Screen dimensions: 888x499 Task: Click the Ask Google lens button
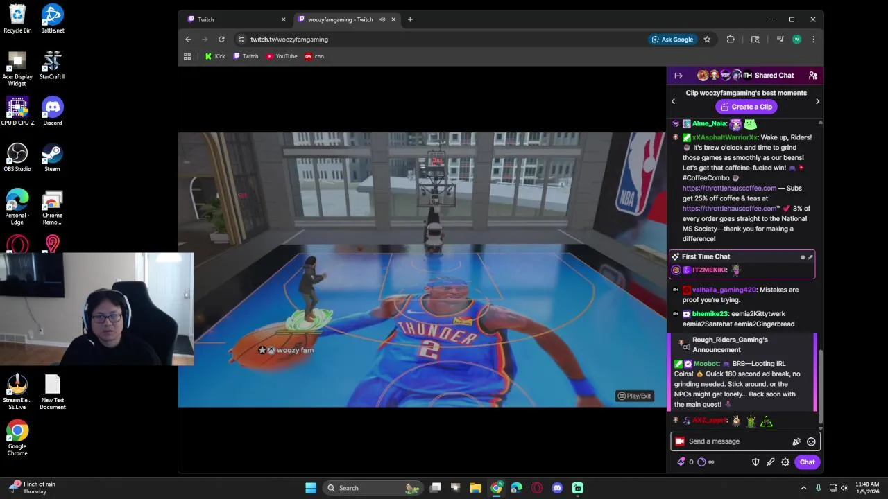(x=672, y=40)
